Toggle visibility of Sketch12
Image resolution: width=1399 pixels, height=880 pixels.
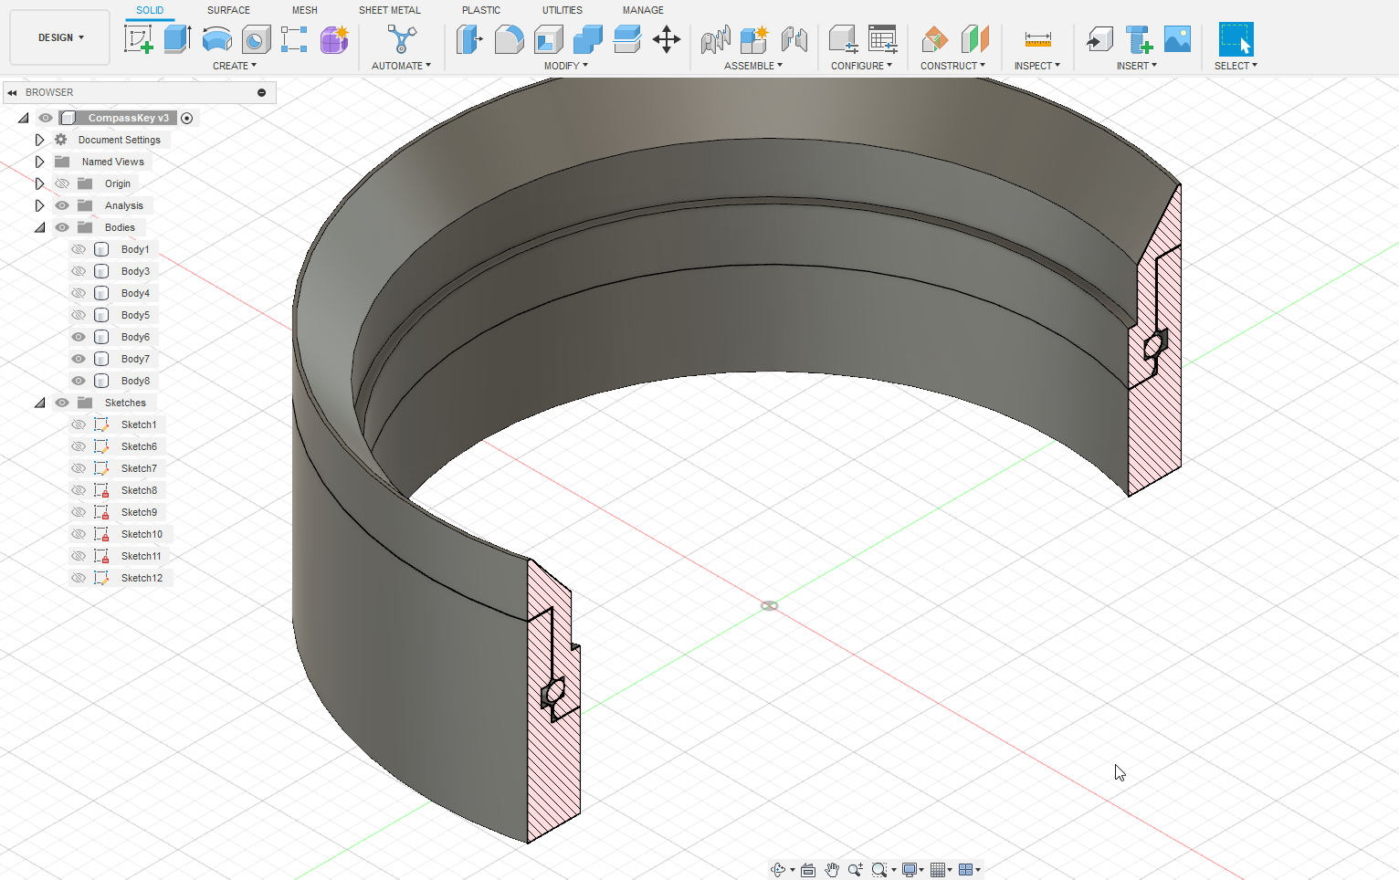79,578
